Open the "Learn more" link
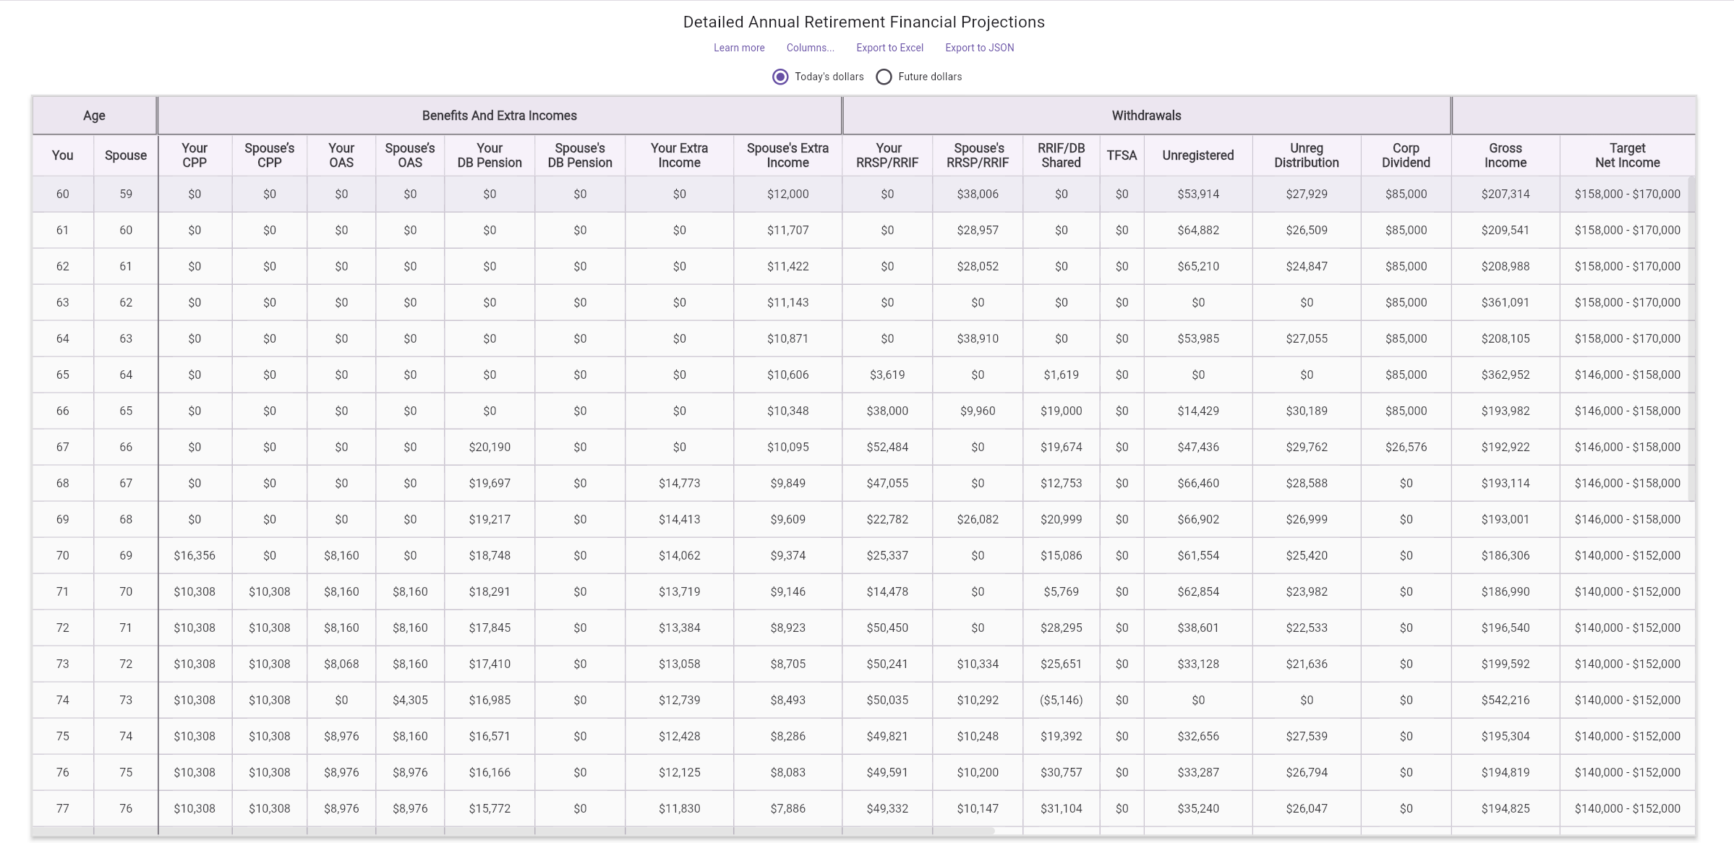1734x843 pixels. (x=739, y=48)
